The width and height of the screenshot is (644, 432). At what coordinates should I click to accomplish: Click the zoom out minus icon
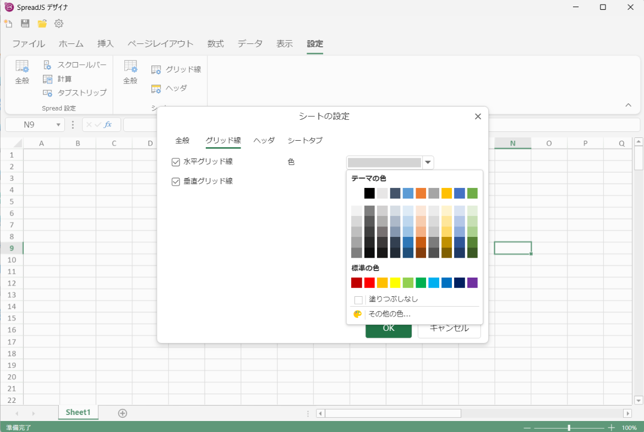coord(527,428)
